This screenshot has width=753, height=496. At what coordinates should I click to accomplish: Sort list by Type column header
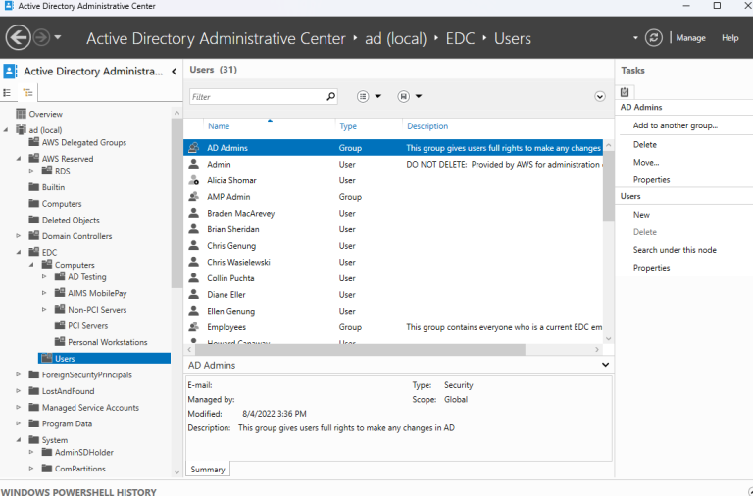click(348, 126)
